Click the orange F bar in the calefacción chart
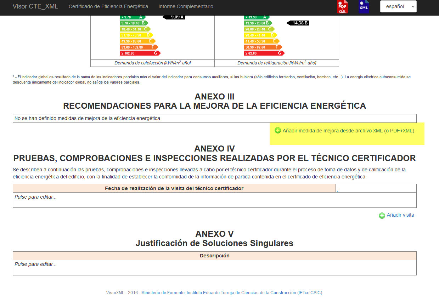 point(138,47)
